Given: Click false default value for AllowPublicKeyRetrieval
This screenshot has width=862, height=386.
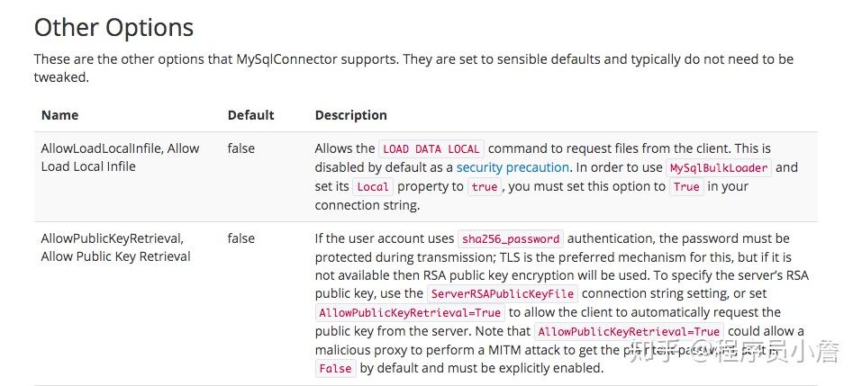Looking at the screenshot, I should 241,238.
